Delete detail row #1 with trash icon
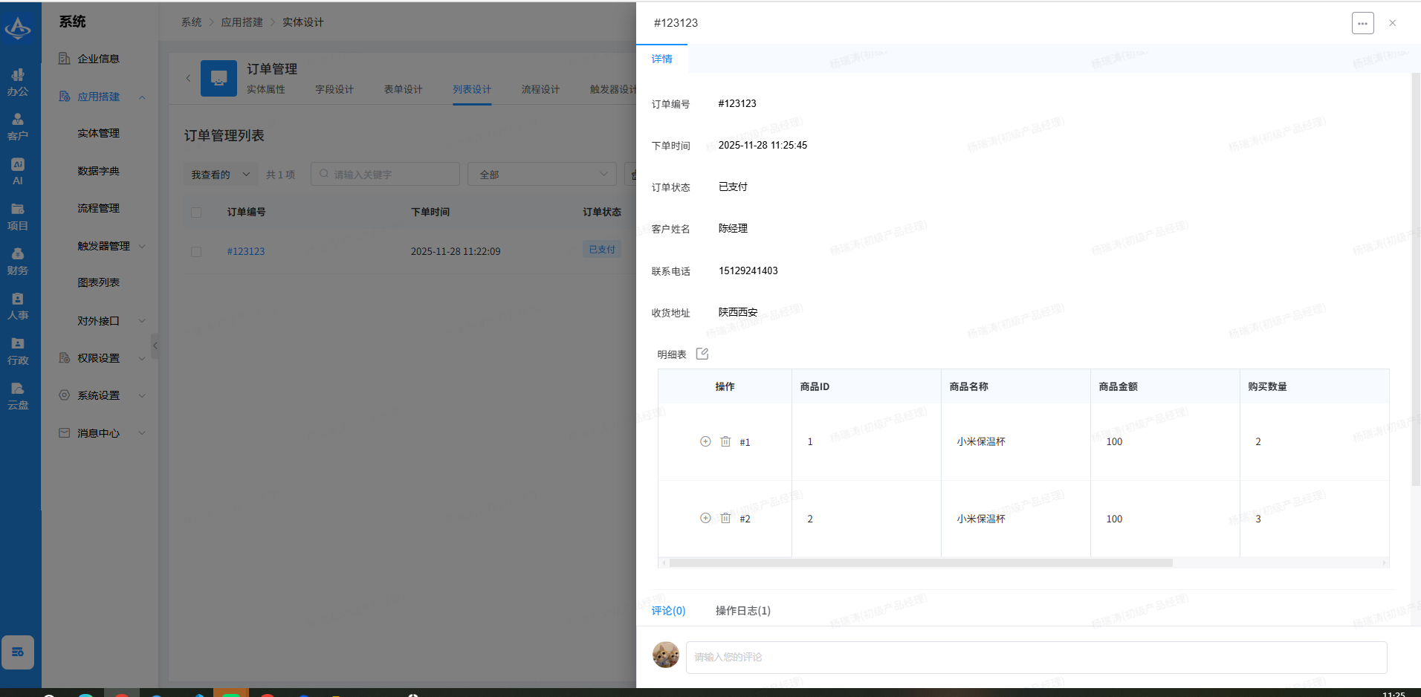This screenshot has width=1421, height=697. pyautogui.click(x=725, y=441)
